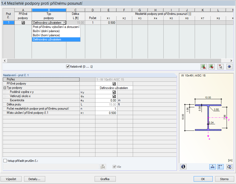Click the Délka cell showing 15.00
Viewport: 236px width, 184px height.
point(76,23)
